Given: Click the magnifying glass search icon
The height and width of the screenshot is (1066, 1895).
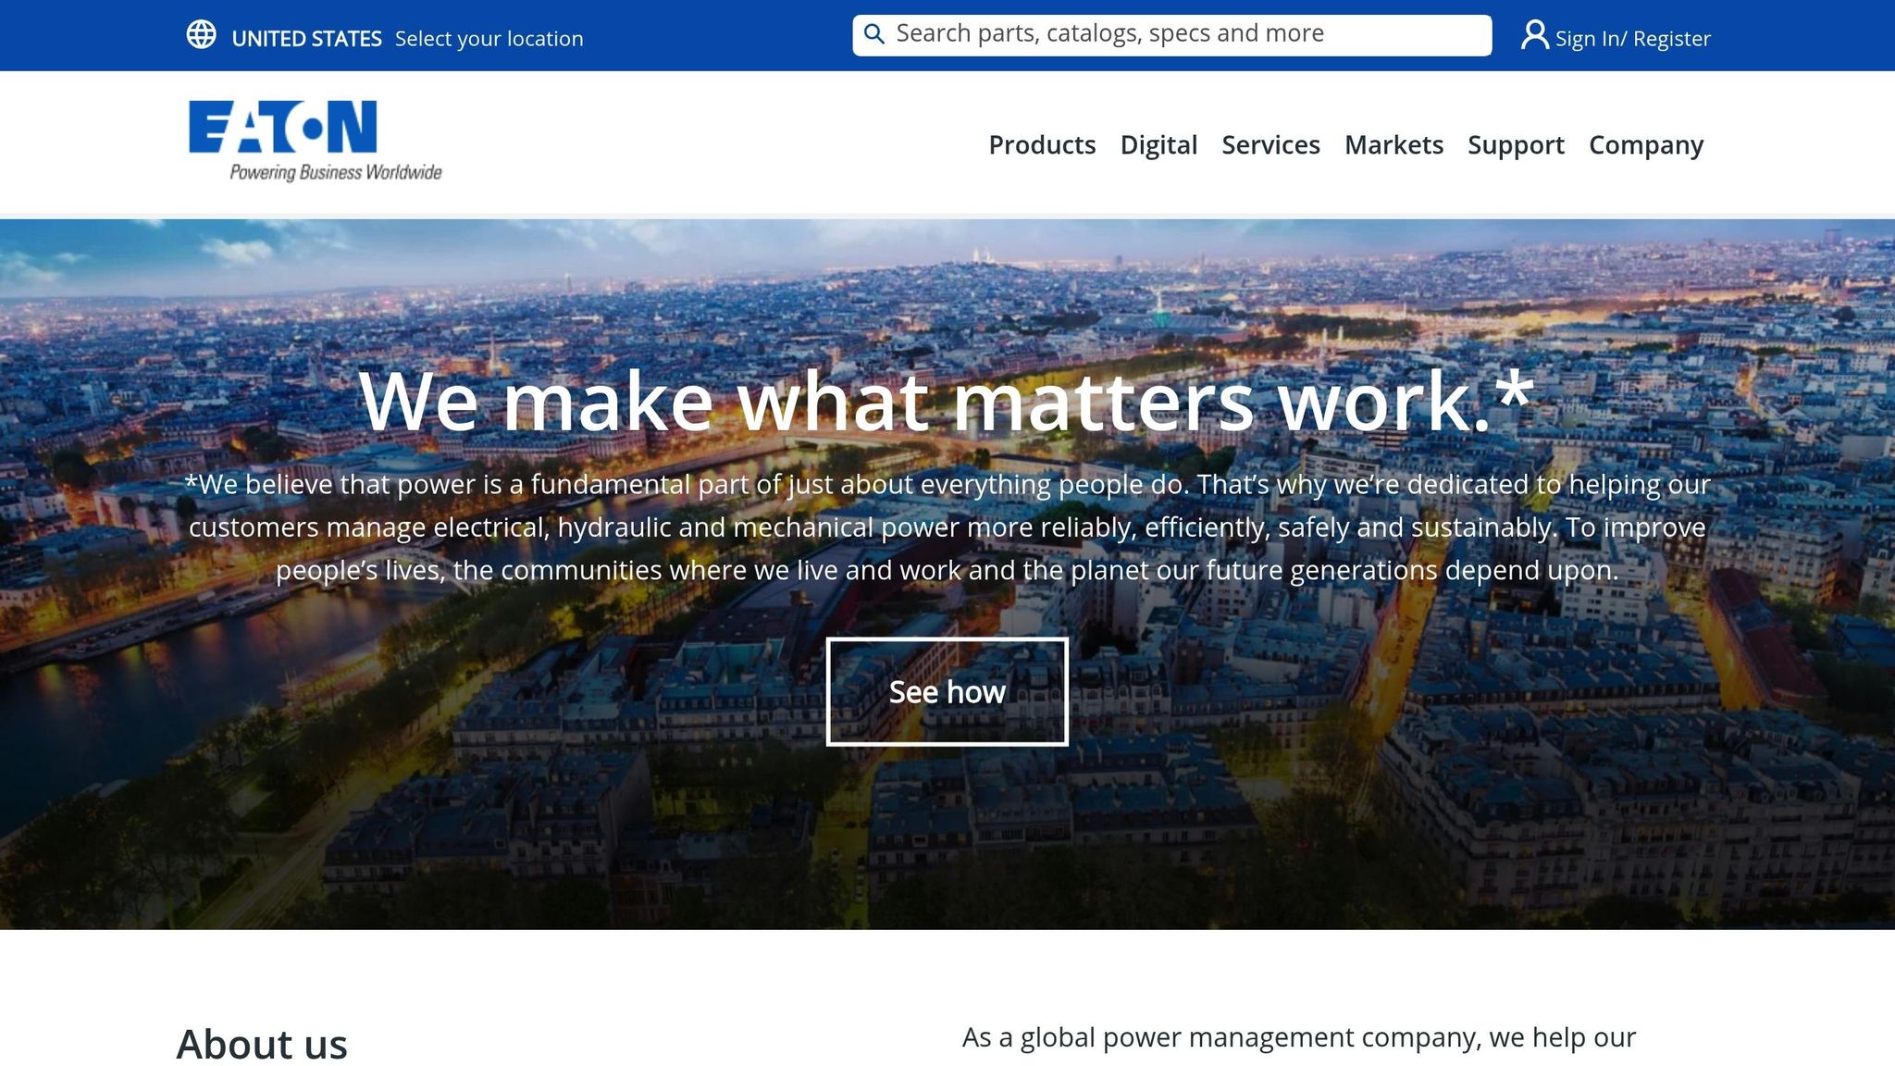Looking at the screenshot, I should coord(873,35).
